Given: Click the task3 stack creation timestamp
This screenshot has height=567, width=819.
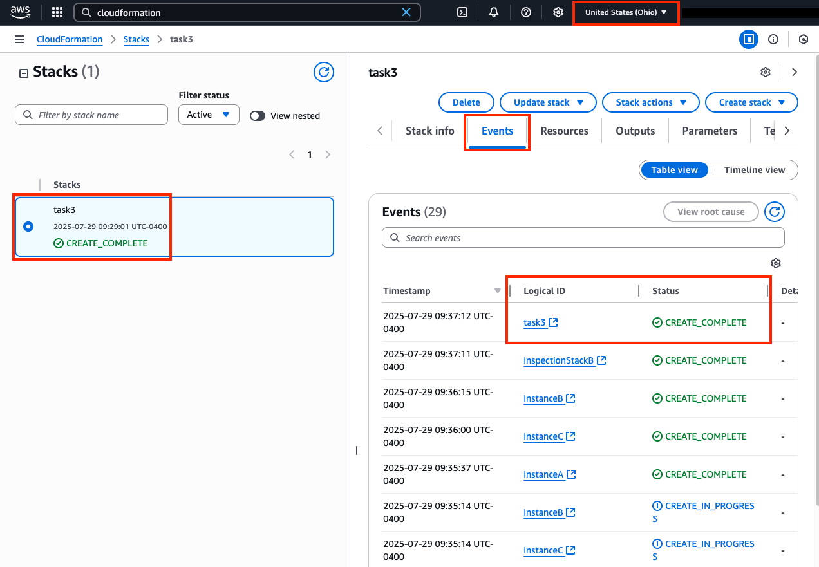Looking at the screenshot, I should 110,227.
